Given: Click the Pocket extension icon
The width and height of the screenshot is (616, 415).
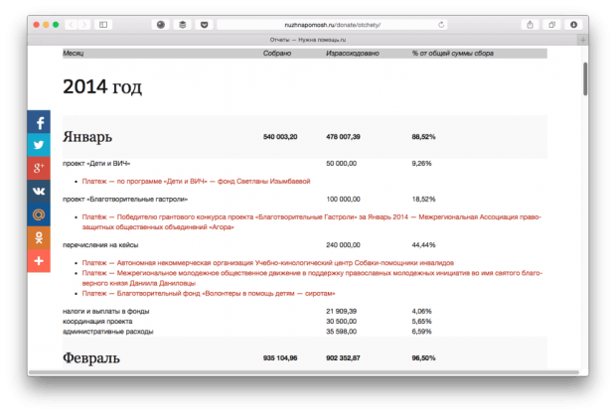Looking at the screenshot, I should coord(203,24).
